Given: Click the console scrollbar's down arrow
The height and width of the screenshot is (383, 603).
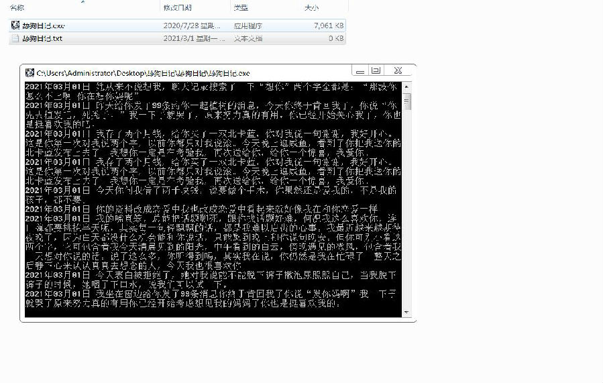Looking at the screenshot, I should click(406, 313).
